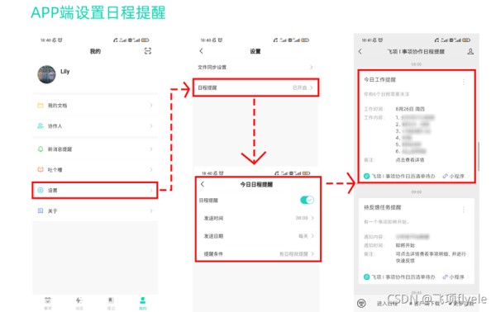Go back from the 设置 screen

click(x=202, y=51)
